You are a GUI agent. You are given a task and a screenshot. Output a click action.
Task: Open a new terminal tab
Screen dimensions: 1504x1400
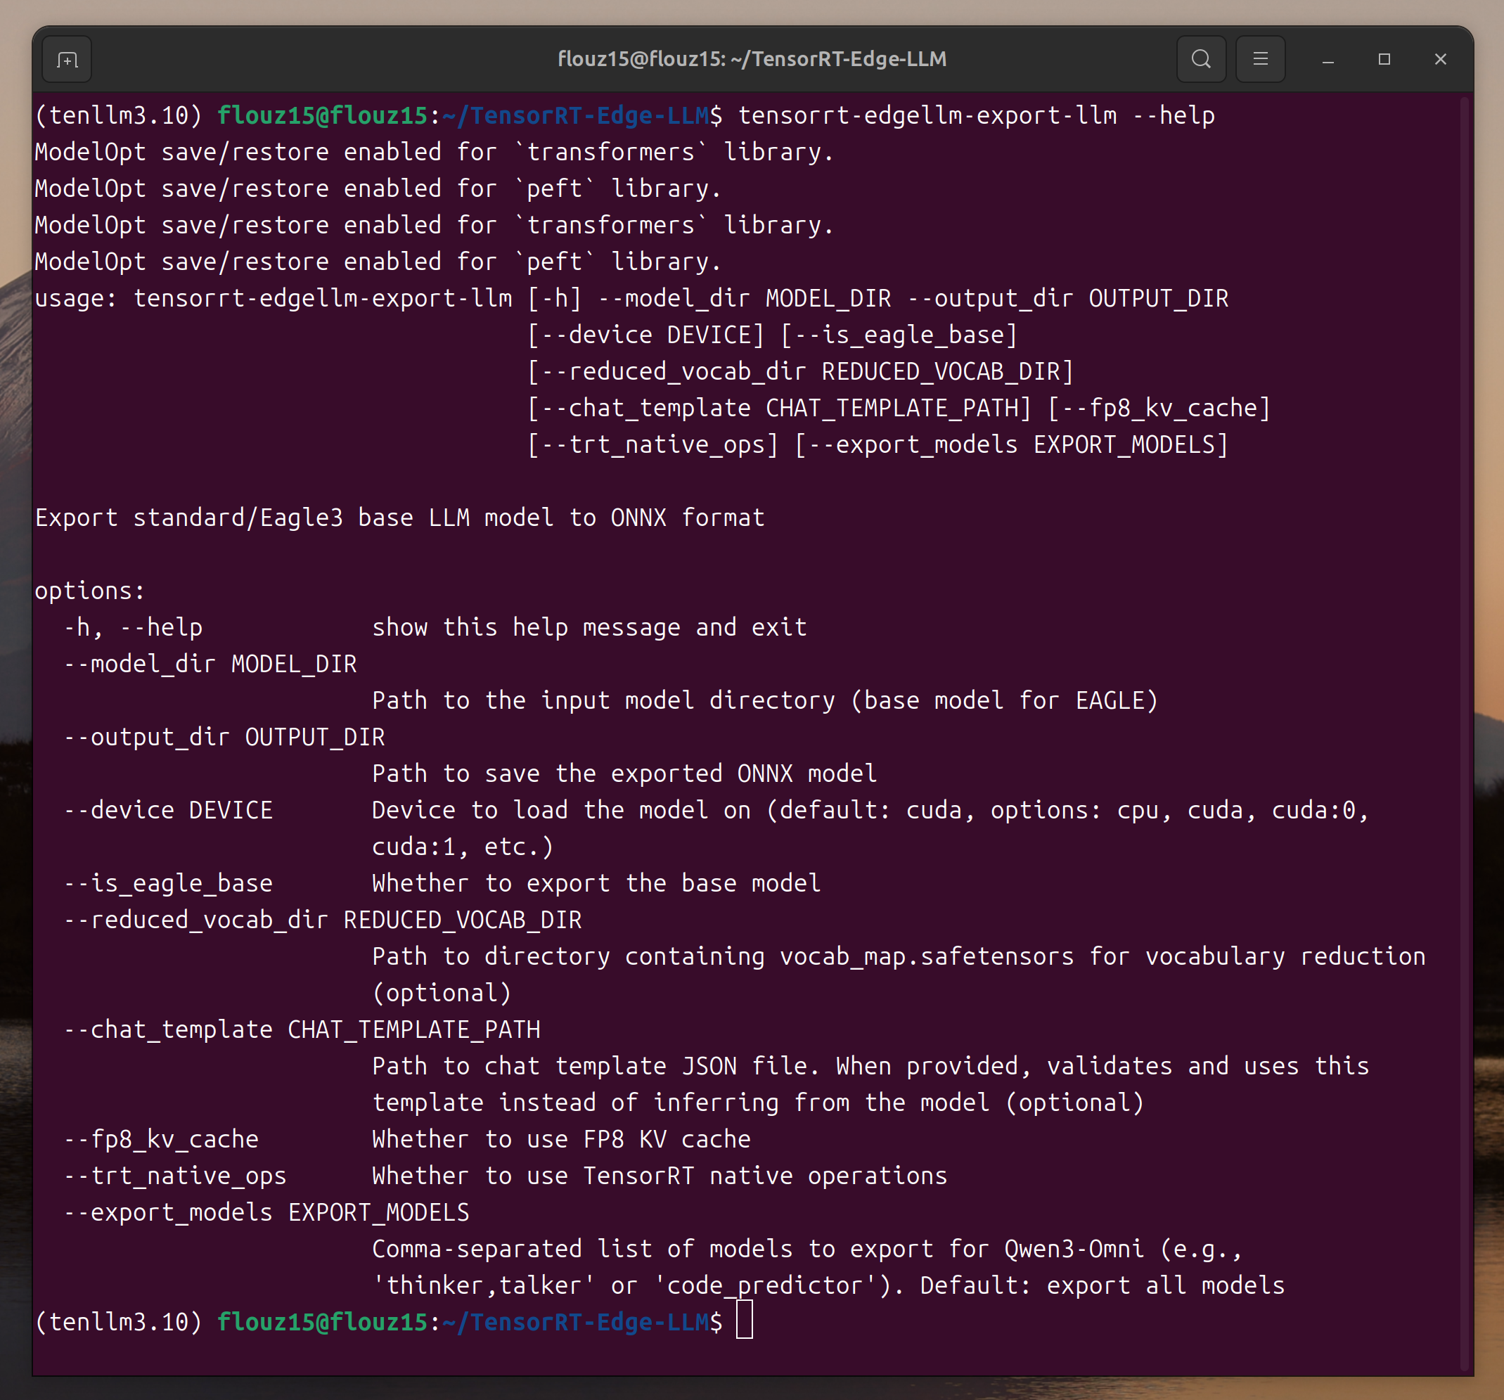(68, 59)
